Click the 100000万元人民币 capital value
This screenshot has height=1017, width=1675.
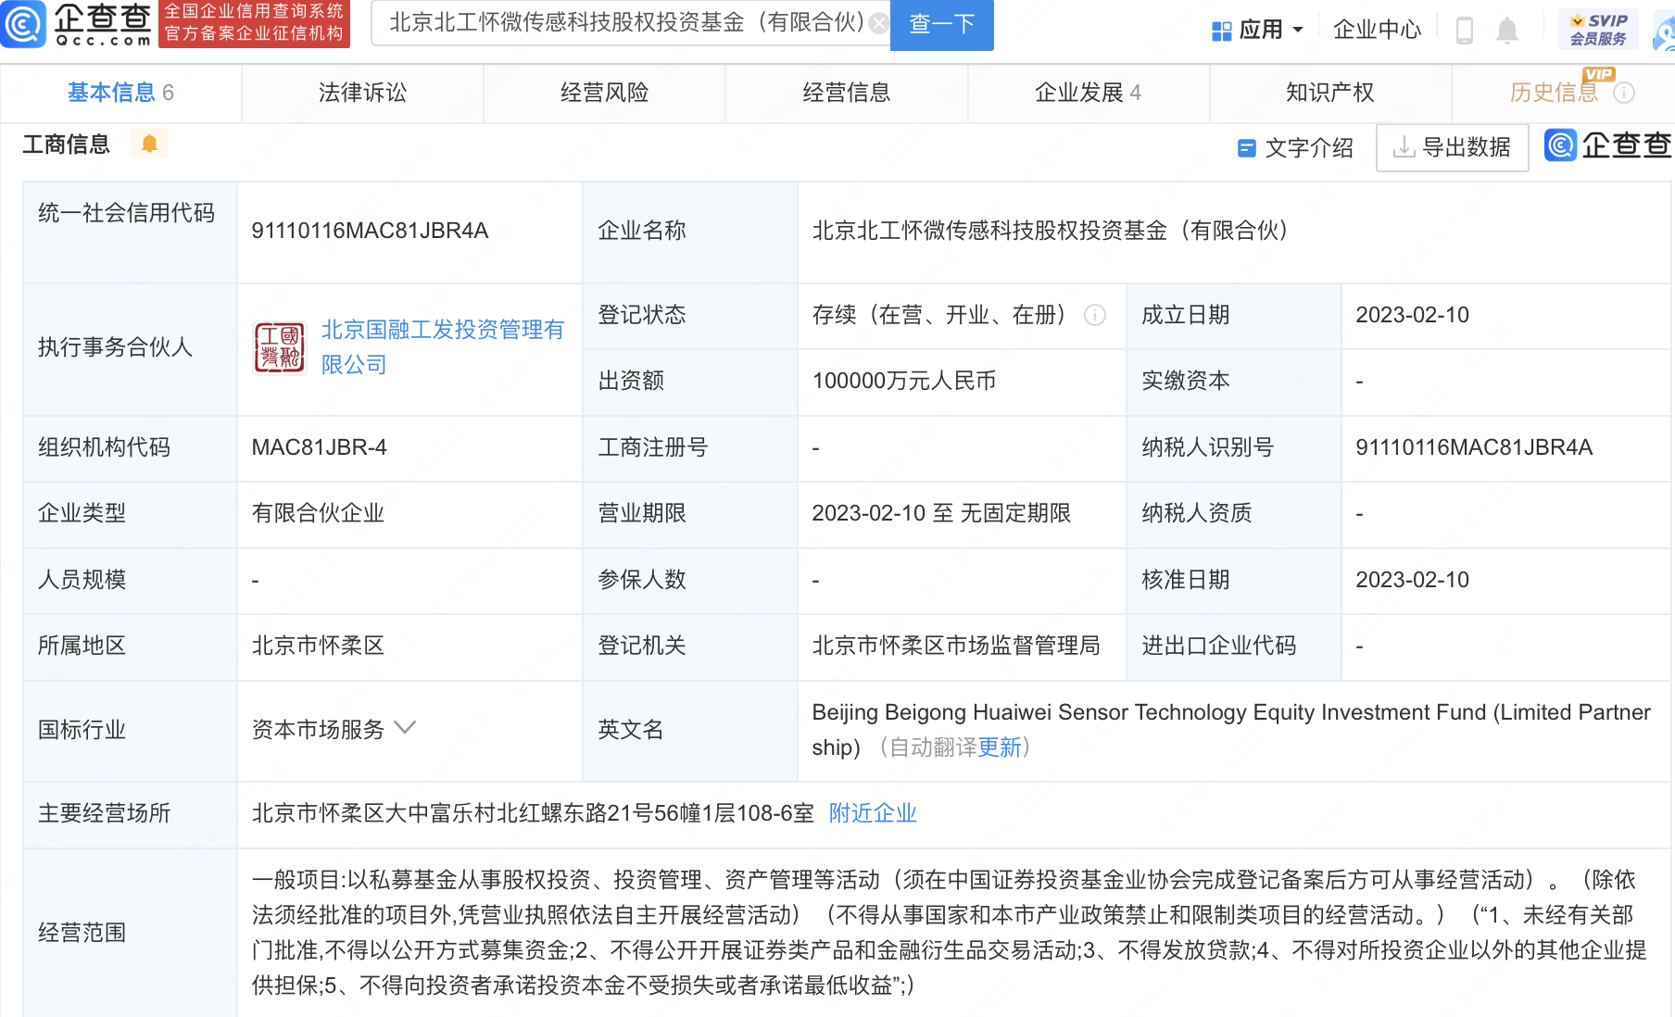click(904, 381)
